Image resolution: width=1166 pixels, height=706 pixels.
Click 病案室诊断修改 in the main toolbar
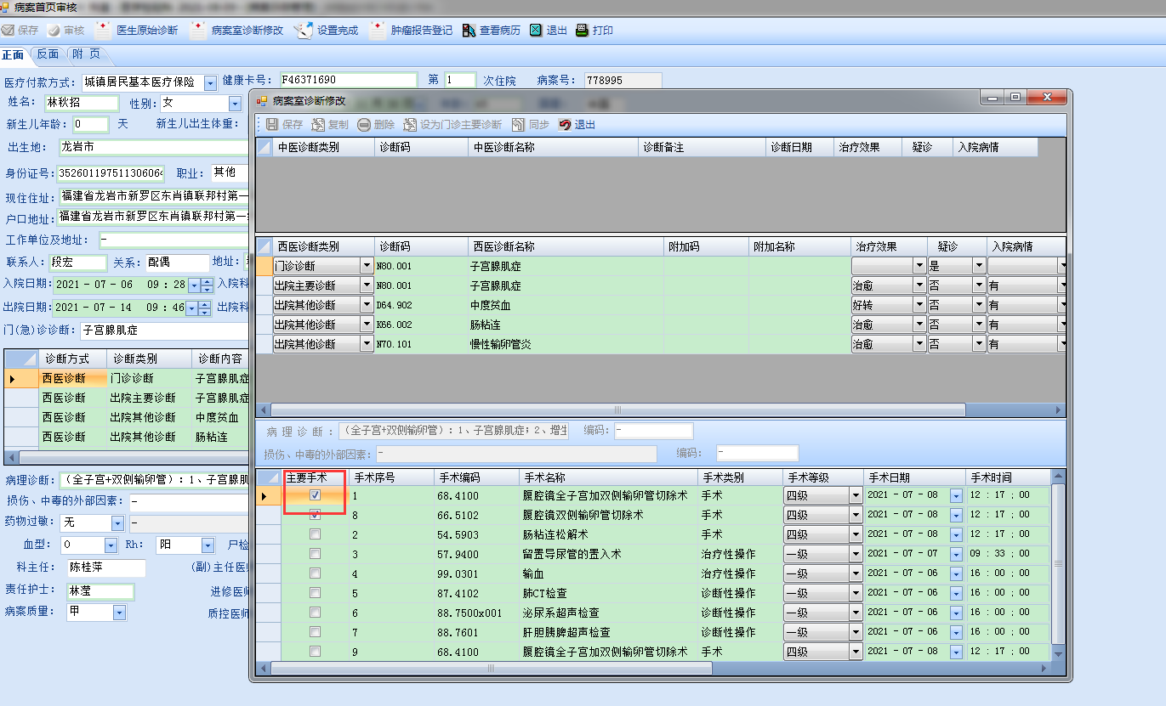coord(237,31)
